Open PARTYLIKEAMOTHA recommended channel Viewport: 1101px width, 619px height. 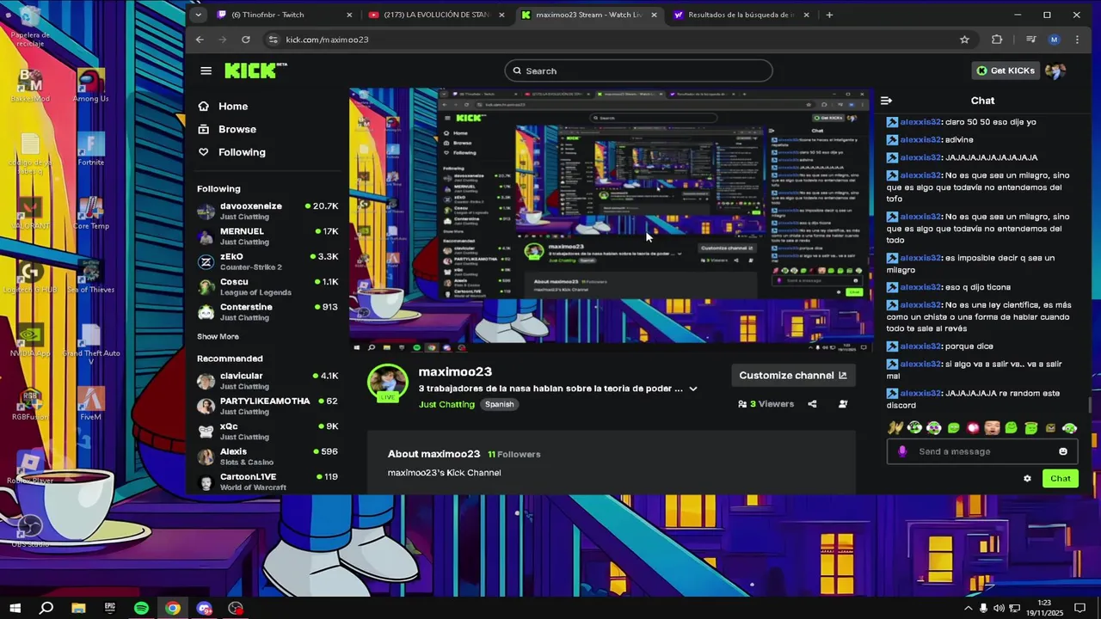[x=268, y=406]
